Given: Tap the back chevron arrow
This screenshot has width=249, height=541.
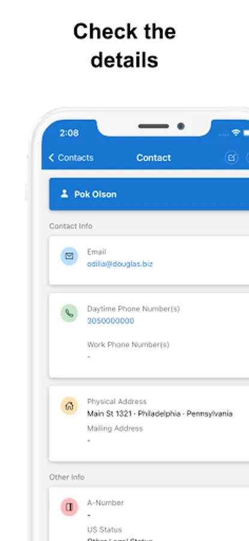Looking at the screenshot, I should 52,157.
